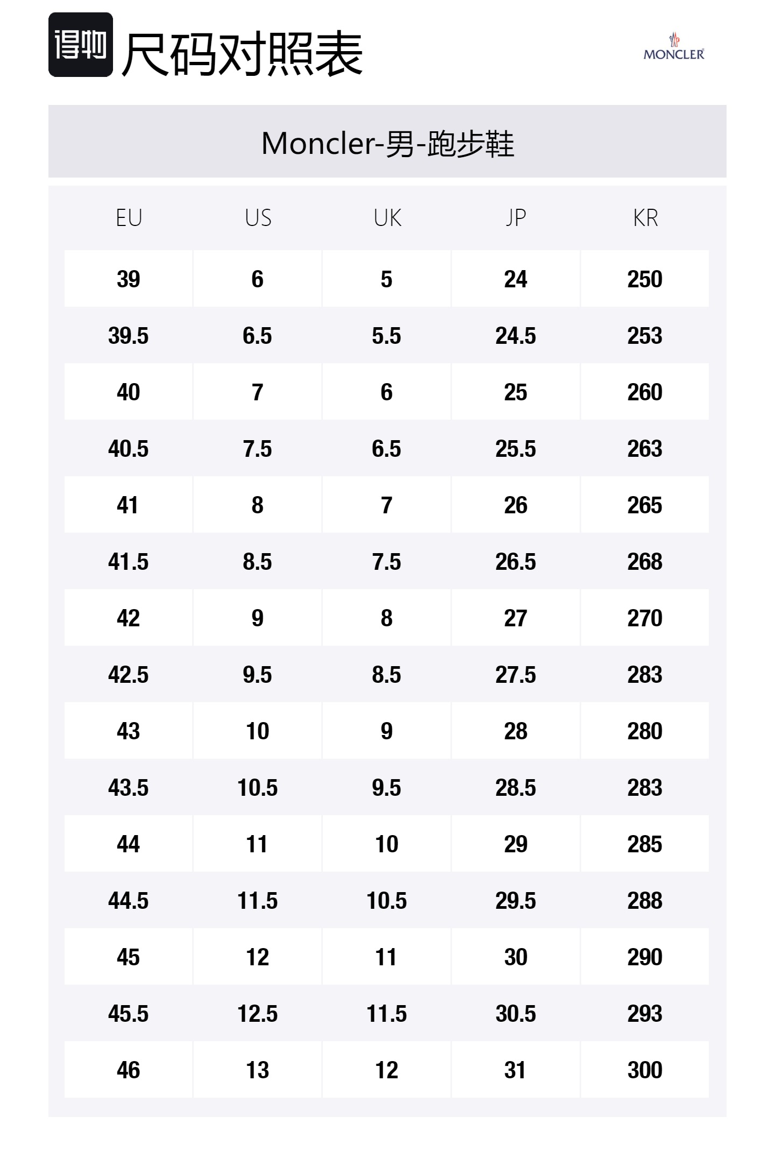Click the UK column header
Screen dimensions: 775x1159
387,218
